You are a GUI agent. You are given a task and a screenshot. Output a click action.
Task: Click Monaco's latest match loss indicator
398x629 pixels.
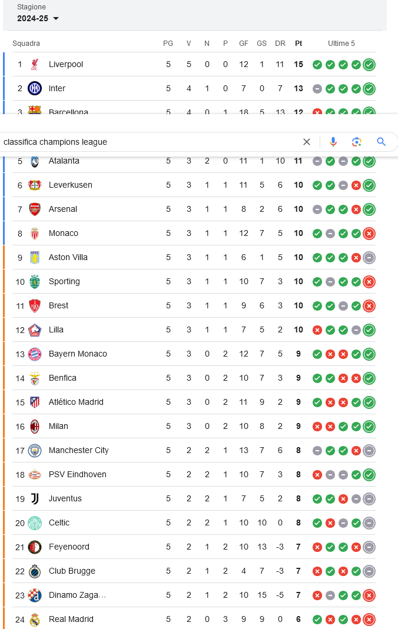click(x=369, y=233)
